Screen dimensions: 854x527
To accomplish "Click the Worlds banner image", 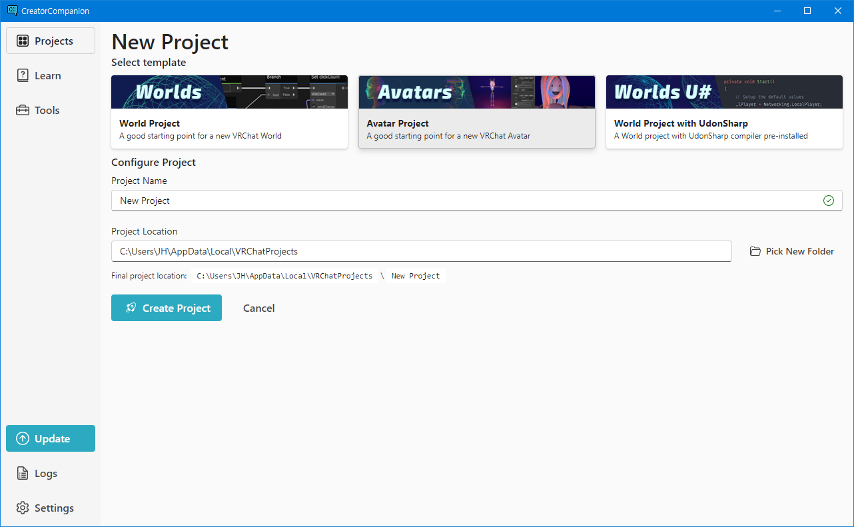I will pyautogui.click(x=229, y=92).
